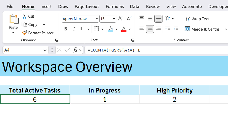Image resolution: width=228 pixels, height=117 pixels.
Task: Open the Automate tab
Action: click(x=192, y=7)
